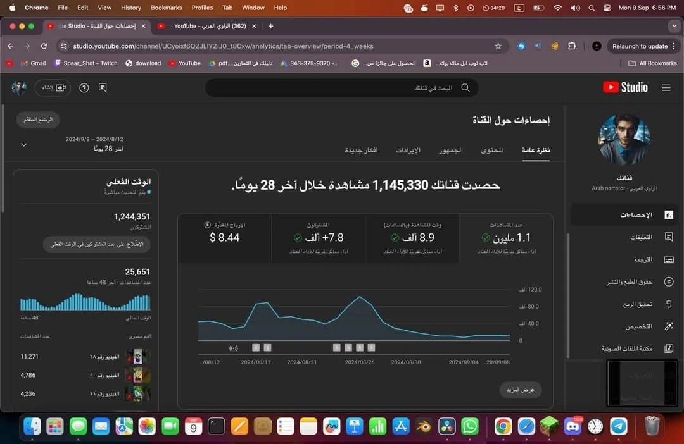Screen dimensions: 684x444
Task: Open the Bookmarks menu in macOS menu bar
Action: pos(166,8)
